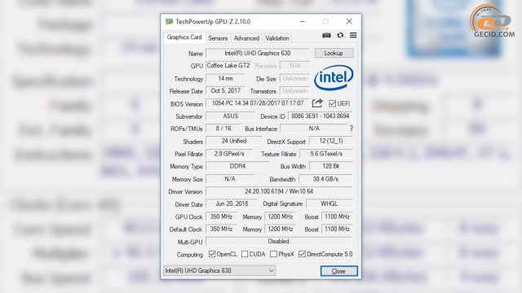The image size is (522, 293).
Task: Click the Transistors value Unknown
Action: pyautogui.click(x=295, y=90)
